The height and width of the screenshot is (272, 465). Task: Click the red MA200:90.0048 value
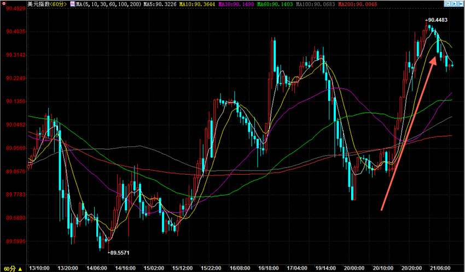click(x=358, y=4)
